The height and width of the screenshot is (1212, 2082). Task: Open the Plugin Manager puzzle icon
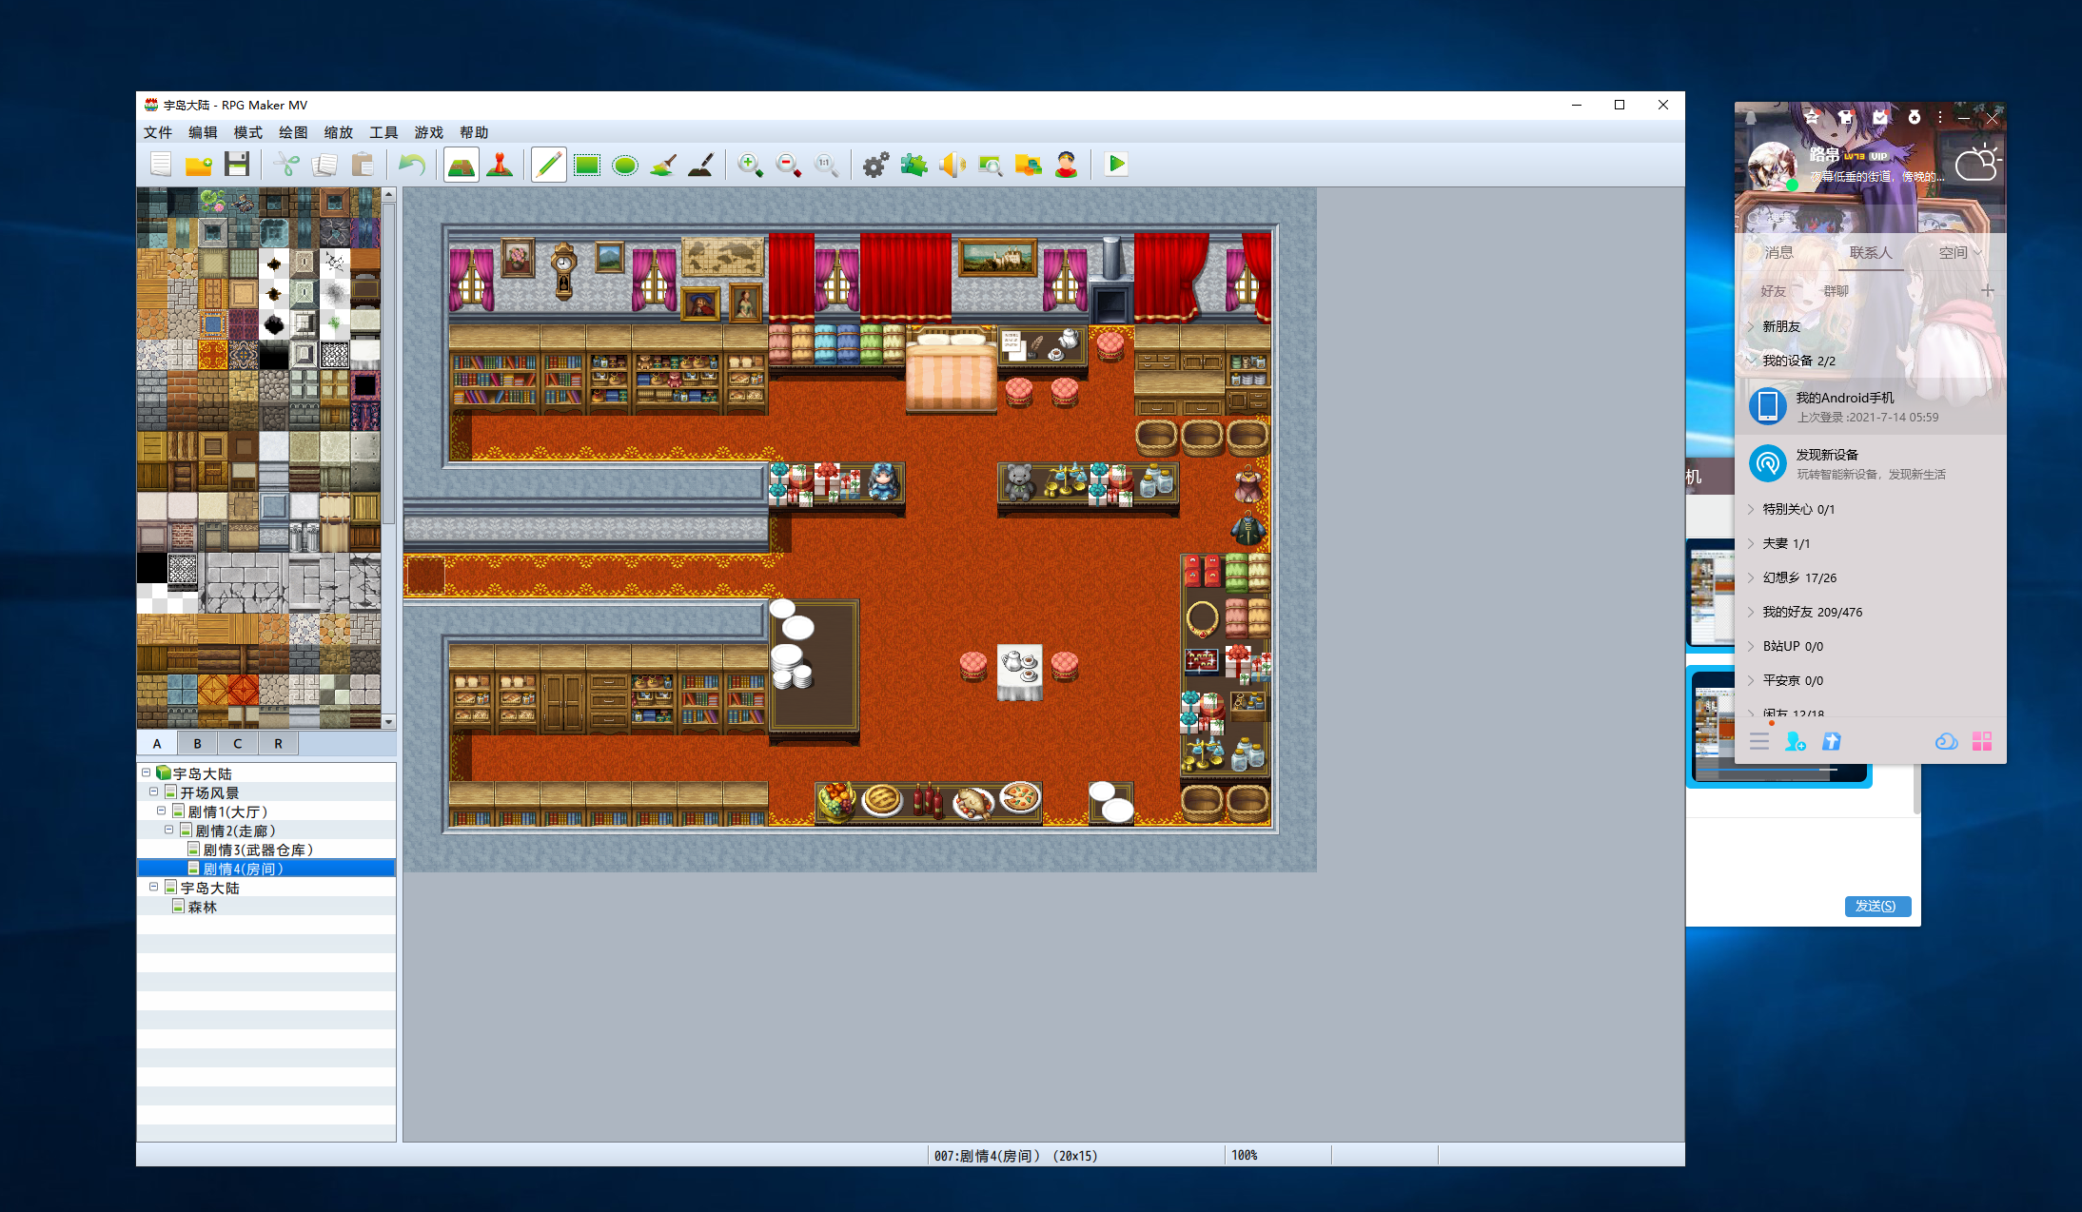pyautogui.click(x=913, y=166)
